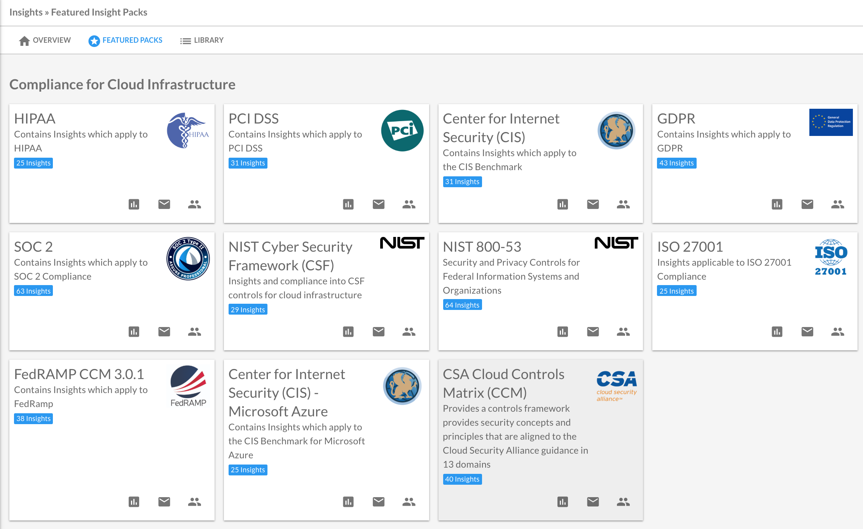Click the 64 Insights badge on NIST 800-53
Image resolution: width=863 pixels, height=529 pixels.
[462, 305]
